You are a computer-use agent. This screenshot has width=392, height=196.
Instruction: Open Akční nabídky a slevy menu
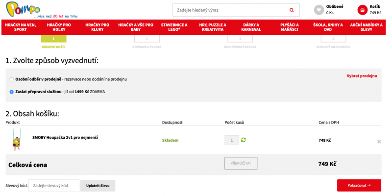366,27
